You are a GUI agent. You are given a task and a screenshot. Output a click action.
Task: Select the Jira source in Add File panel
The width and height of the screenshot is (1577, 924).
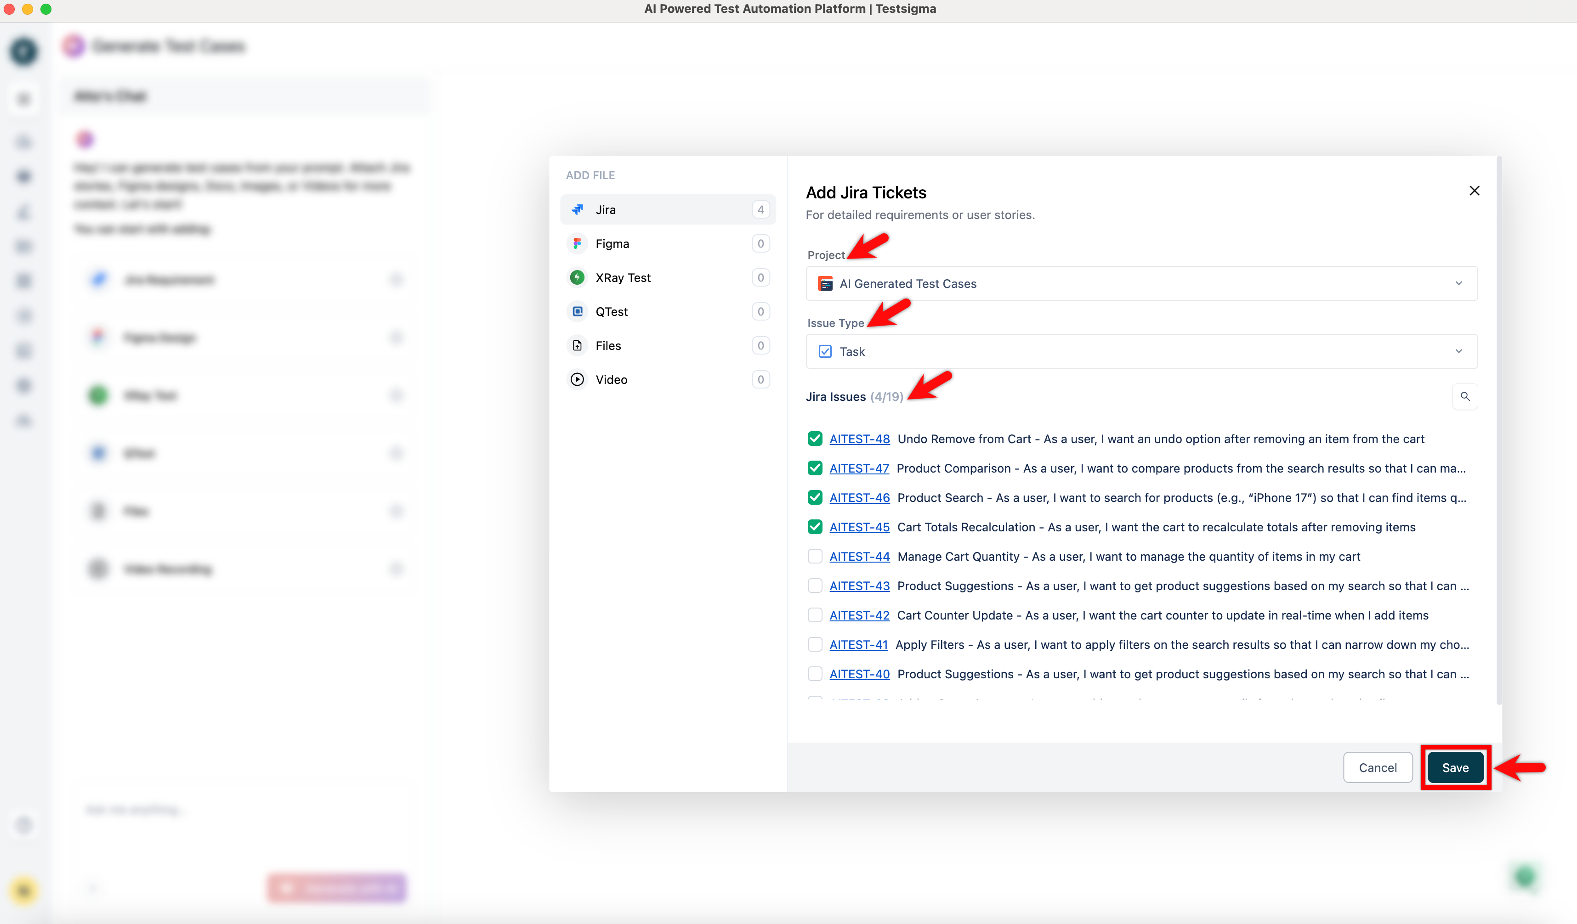(667, 209)
